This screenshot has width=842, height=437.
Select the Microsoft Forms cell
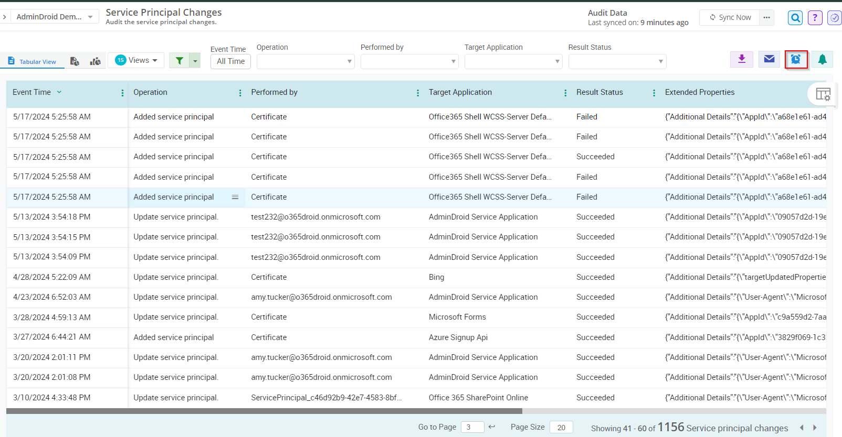coord(457,317)
